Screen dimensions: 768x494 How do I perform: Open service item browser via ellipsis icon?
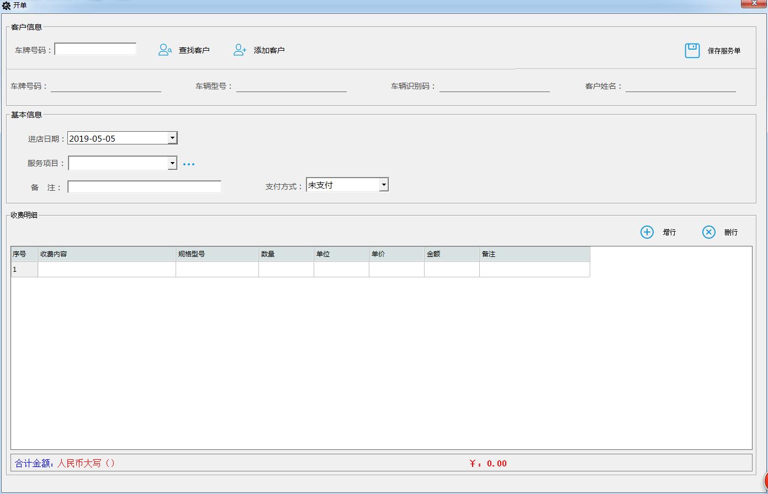pyautogui.click(x=189, y=163)
